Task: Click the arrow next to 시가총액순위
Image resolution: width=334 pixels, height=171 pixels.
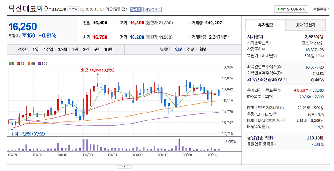Action: pos(271,43)
